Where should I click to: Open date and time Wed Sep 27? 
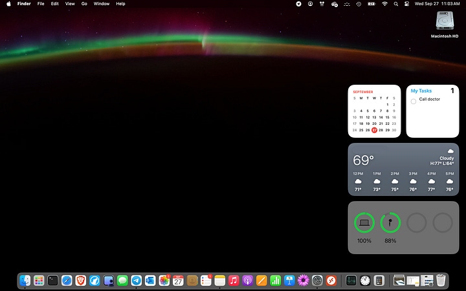pyautogui.click(x=437, y=4)
